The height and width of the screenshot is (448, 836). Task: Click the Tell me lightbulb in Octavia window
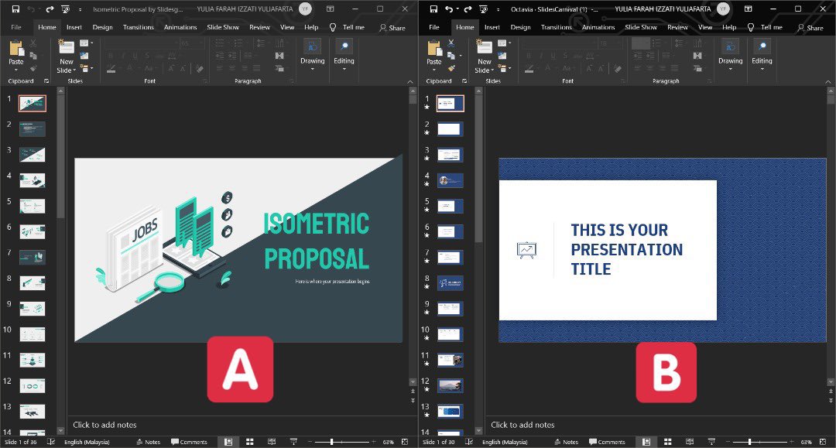(751, 27)
